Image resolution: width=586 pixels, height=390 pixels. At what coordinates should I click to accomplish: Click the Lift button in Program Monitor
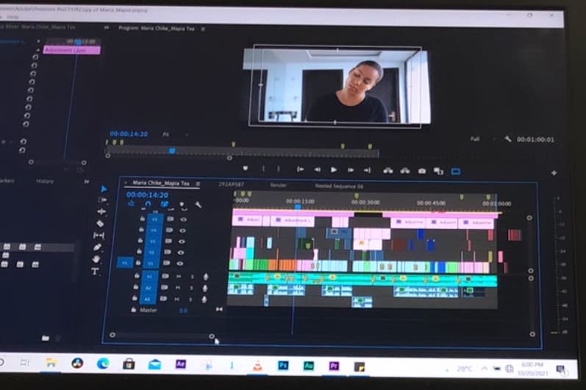click(x=389, y=170)
